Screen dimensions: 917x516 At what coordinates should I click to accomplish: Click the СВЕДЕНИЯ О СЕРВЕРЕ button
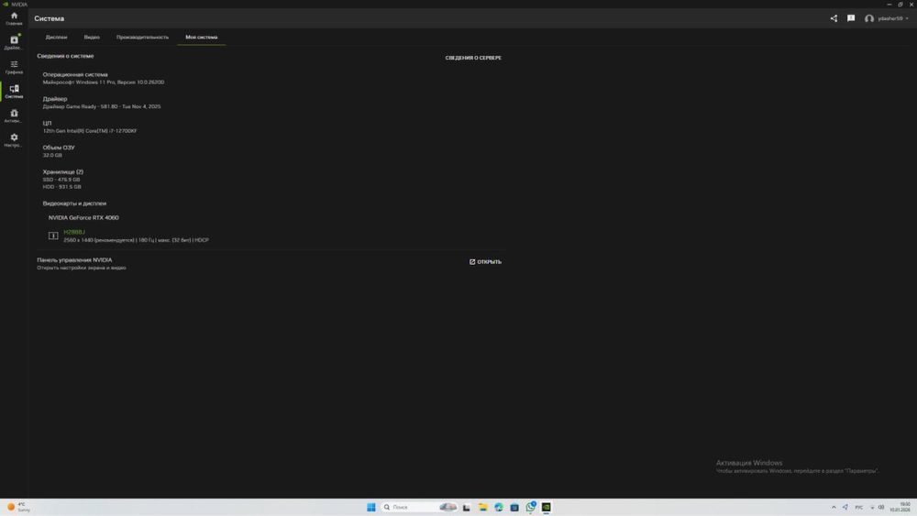[x=473, y=58]
